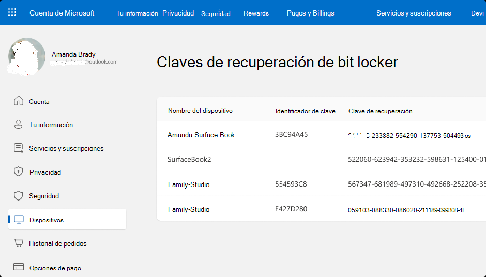Open Rewards in the top navigation
486x277 pixels.
256,13
